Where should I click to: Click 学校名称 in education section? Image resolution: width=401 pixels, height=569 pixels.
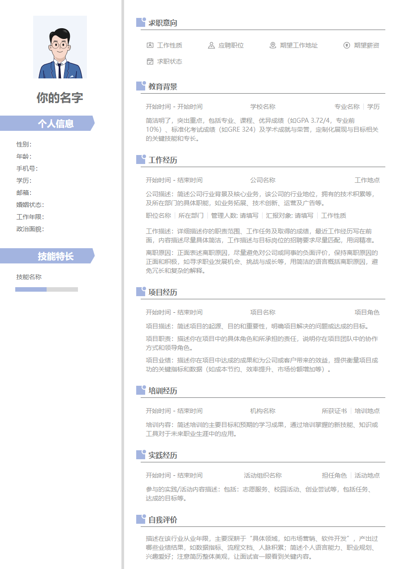(x=263, y=107)
